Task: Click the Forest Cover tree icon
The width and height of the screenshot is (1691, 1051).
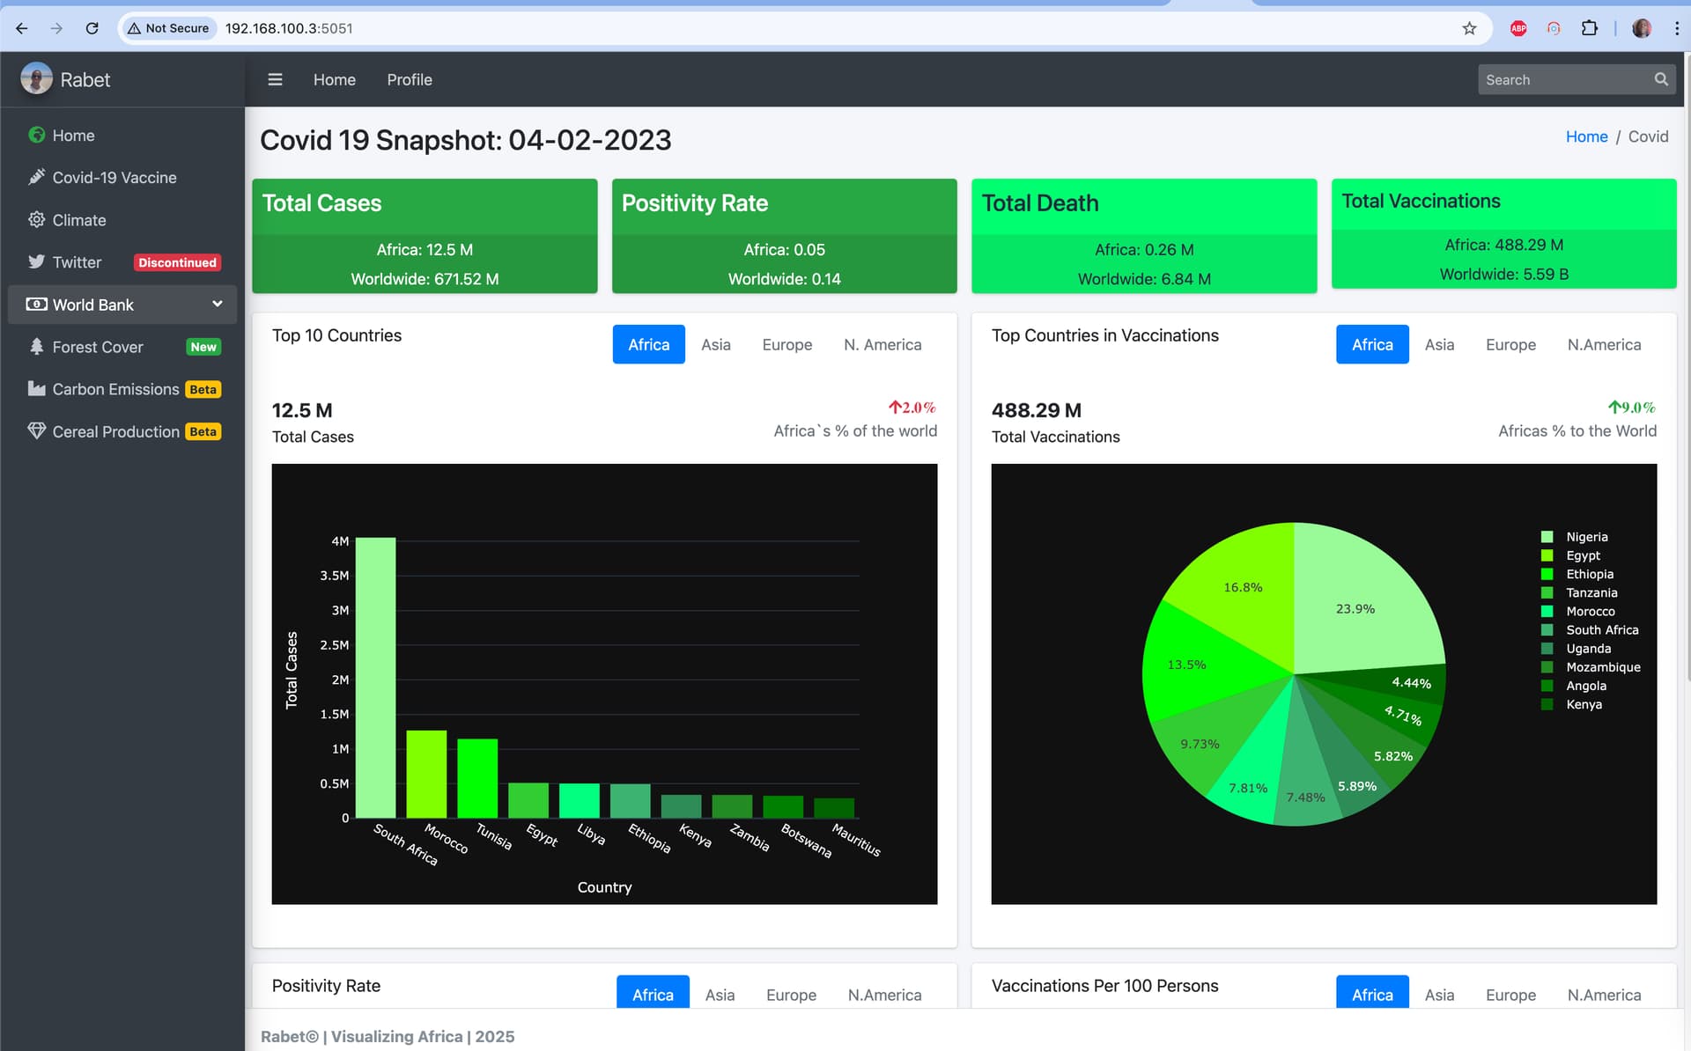Action: [36, 346]
